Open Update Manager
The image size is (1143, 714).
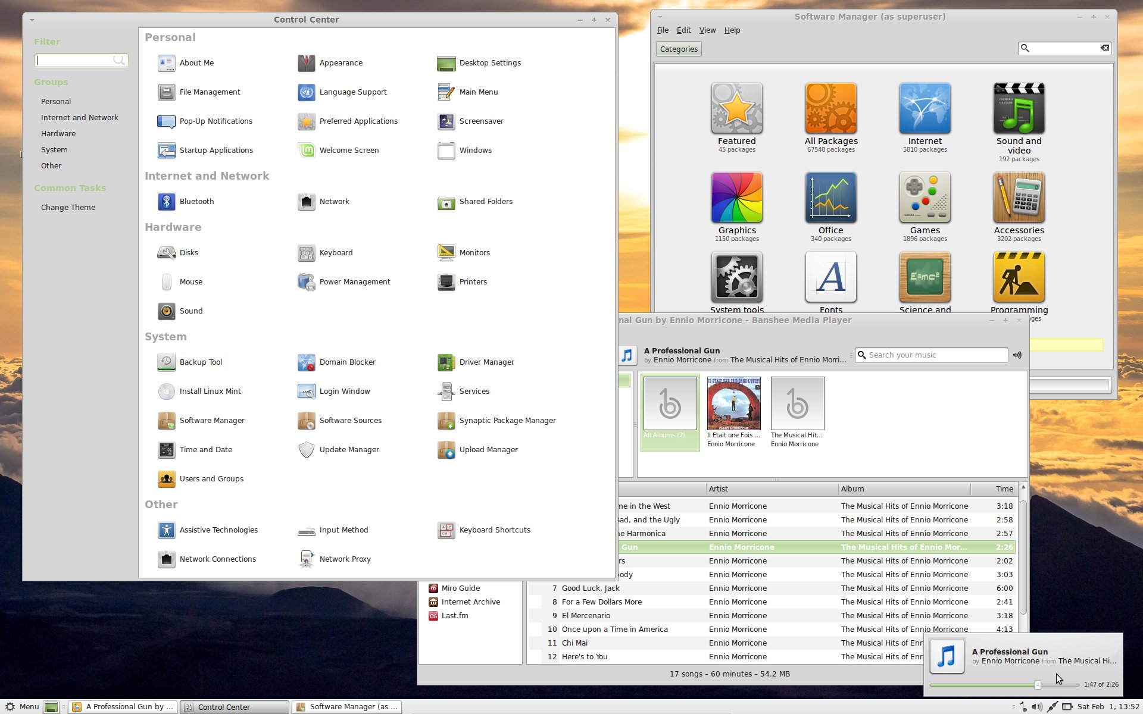click(x=338, y=449)
